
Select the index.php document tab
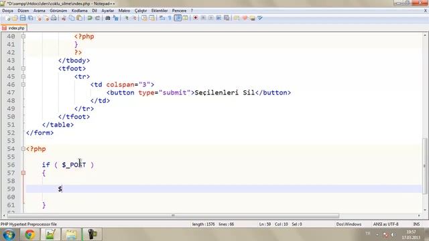coord(13,28)
